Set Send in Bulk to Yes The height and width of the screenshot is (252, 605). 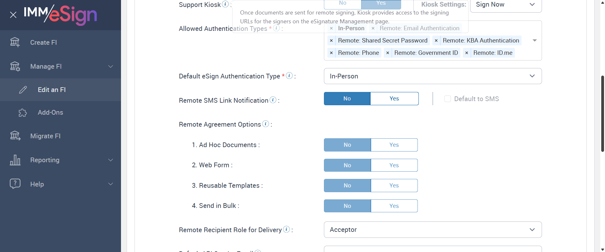click(x=394, y=206)
